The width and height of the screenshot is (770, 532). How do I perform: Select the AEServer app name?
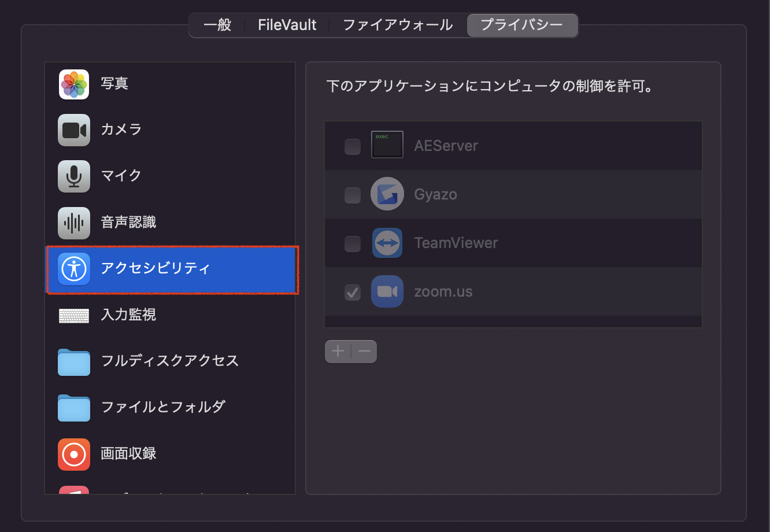[x=446, y=146]
